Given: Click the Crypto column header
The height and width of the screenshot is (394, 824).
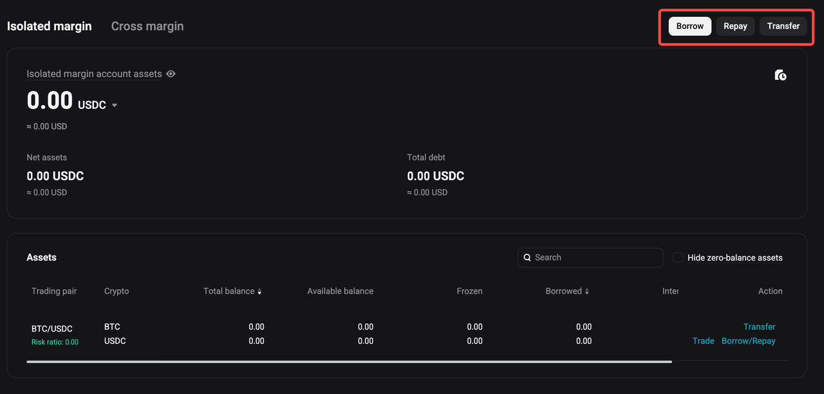Looking at the screenshot, I should (117, 292).
